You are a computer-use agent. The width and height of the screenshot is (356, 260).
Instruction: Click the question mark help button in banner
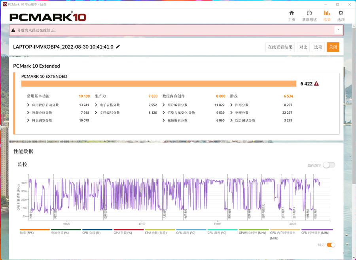click(338, 30)
